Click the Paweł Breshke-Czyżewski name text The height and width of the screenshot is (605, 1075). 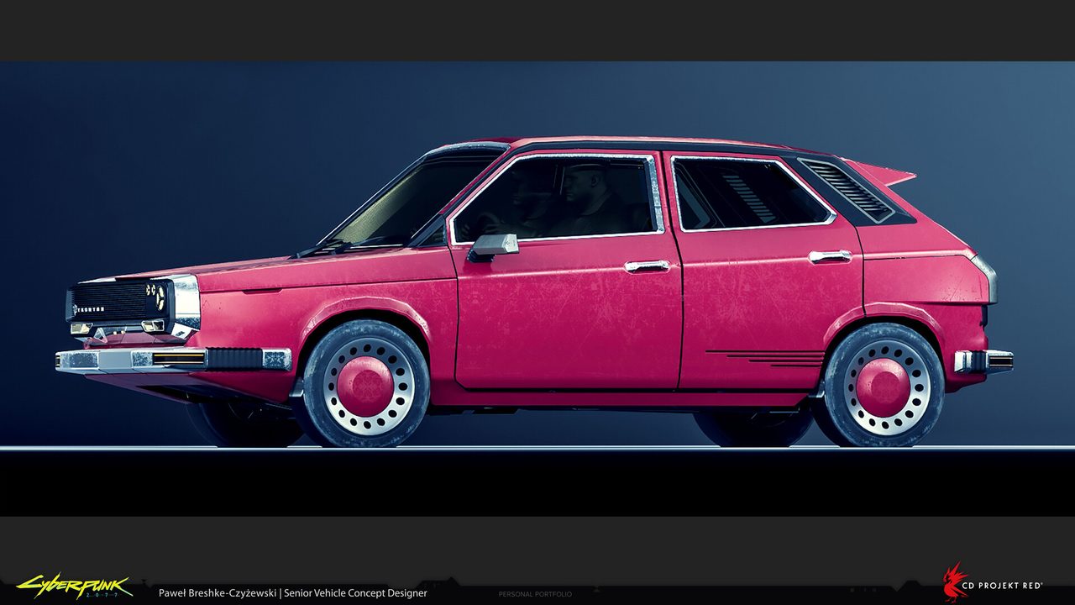[x=217, y=593]
